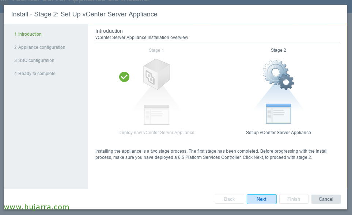
Task: Click the disabled Finish button
Action: (x=294, y=199)
